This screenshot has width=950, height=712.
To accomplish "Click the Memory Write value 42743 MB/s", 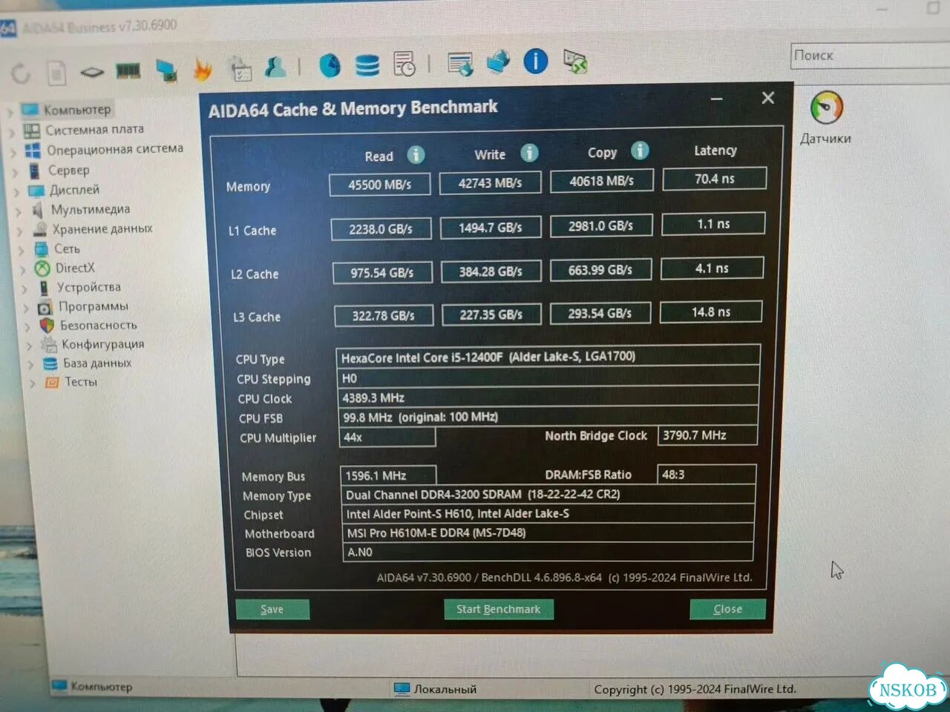I will click(490, 182).
